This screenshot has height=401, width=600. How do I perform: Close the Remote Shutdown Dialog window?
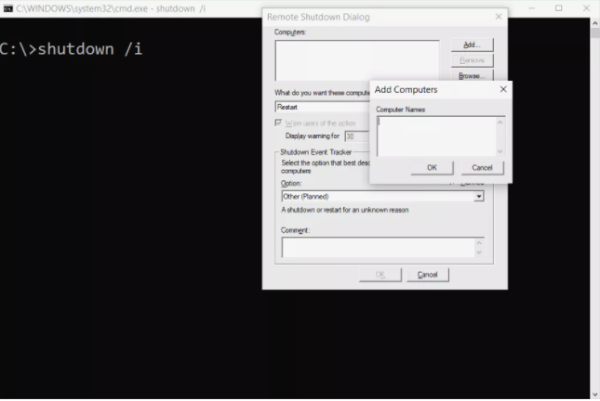click(499, 17)
